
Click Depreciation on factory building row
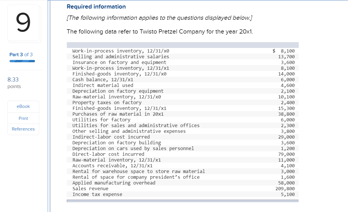(x=183, y=143)
